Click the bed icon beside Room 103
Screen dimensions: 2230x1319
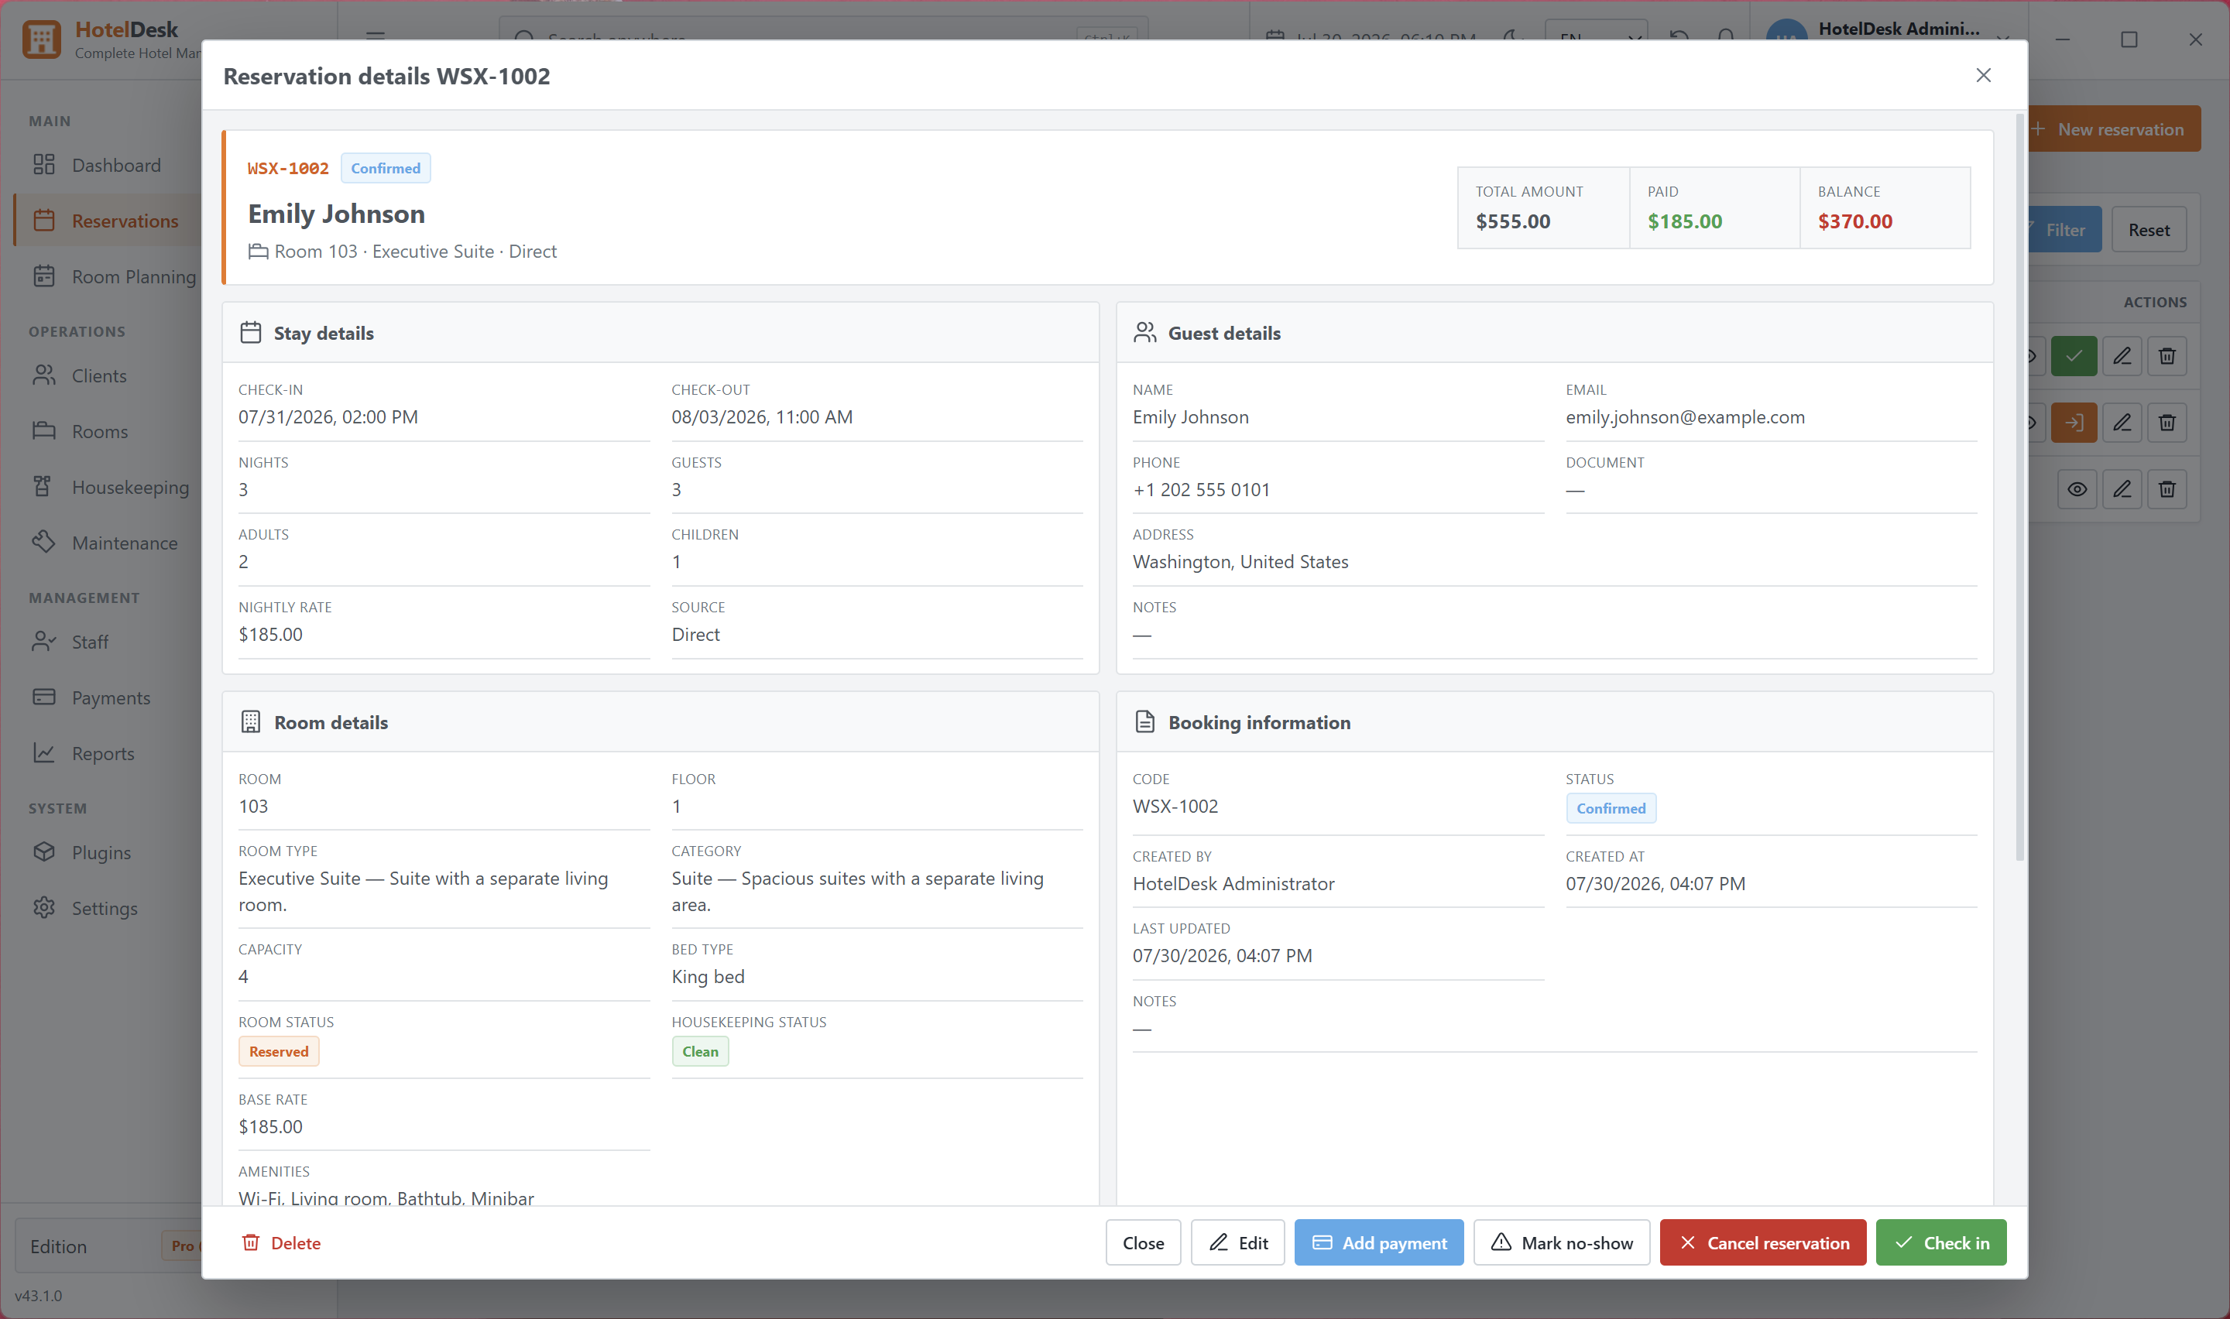258,252
